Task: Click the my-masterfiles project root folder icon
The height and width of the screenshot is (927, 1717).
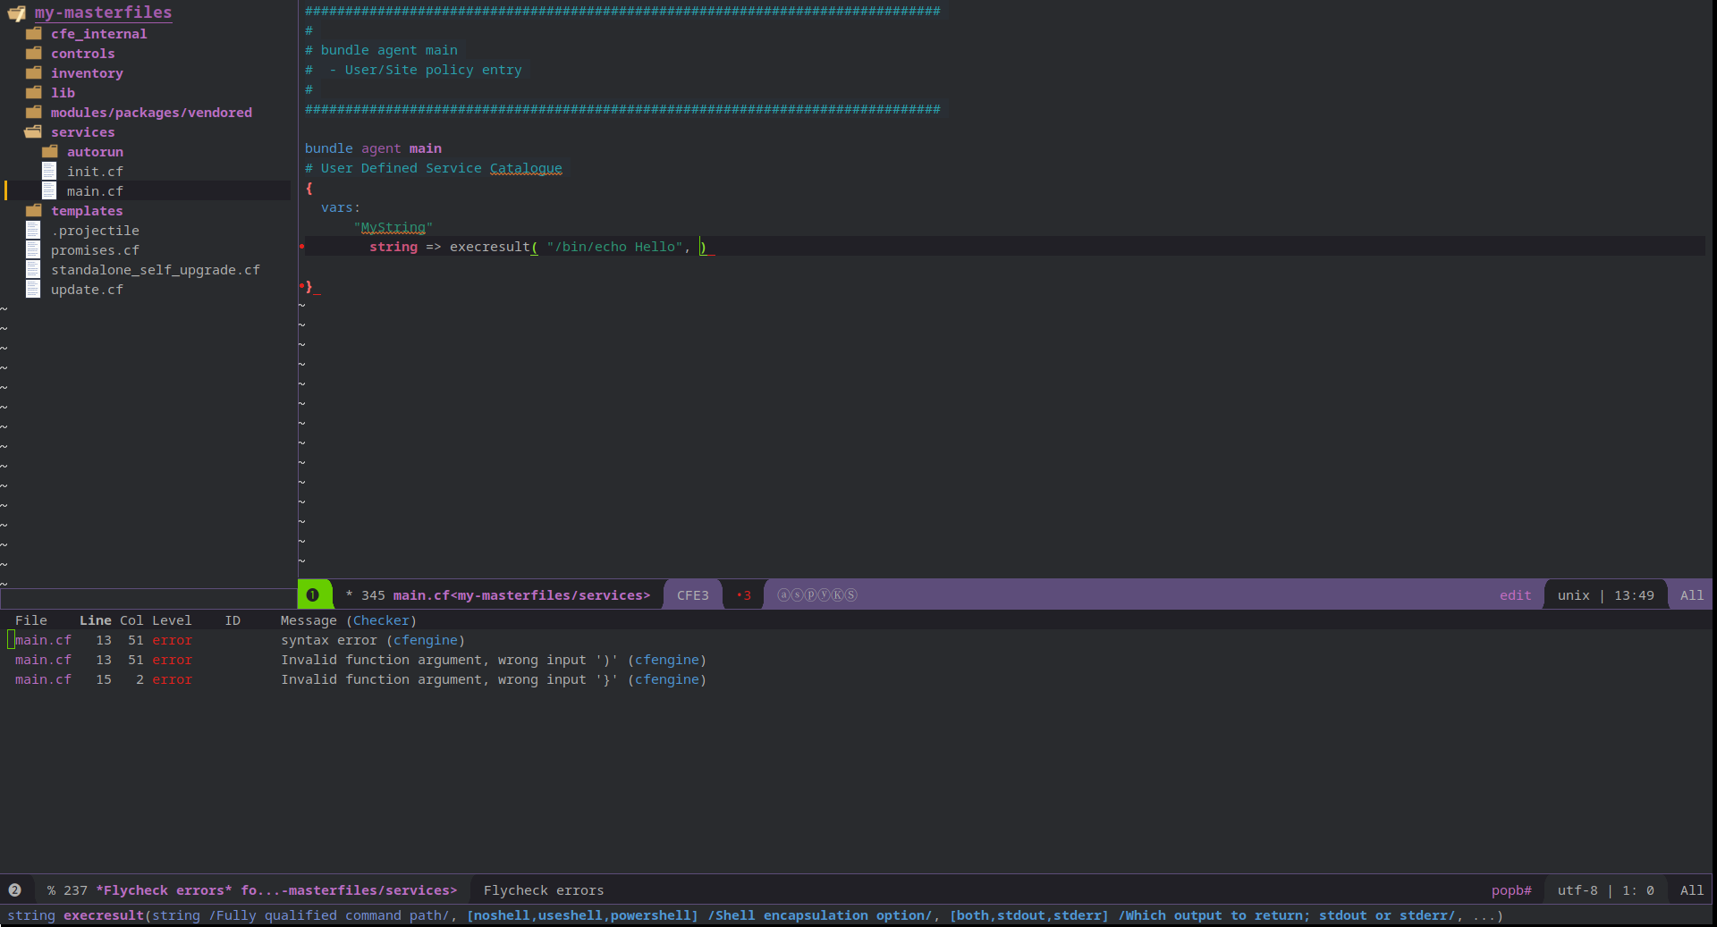Action: (x=16, y=13)
